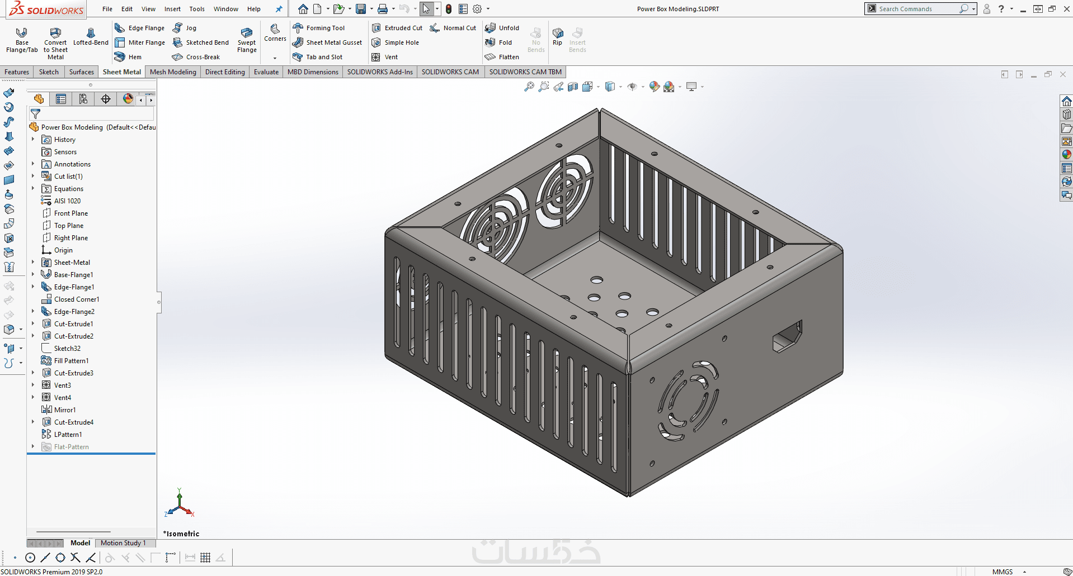Expand the Cut list(1) node
The height and width of the screenshot is (576, 1073).
33,177
